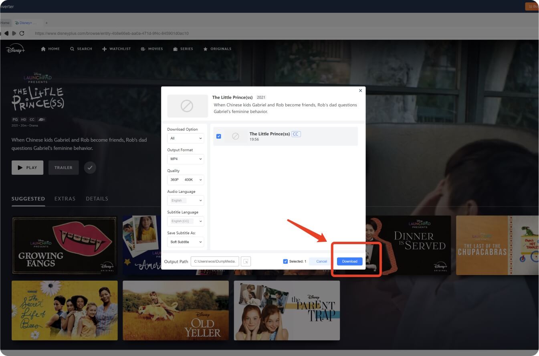The height and width of the screenshot is (356, 539).
Task: Cancel the download dialog
Action: [321, 261]
